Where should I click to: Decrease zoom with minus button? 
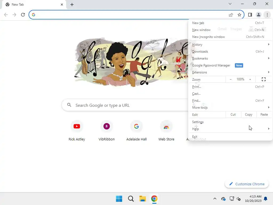pos(231,79)
